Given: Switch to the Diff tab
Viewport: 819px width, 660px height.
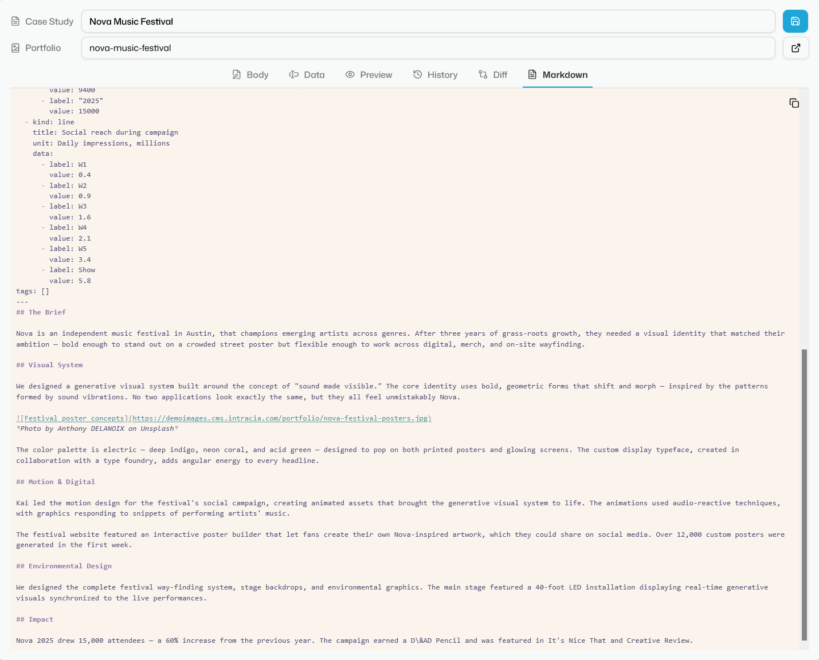Looking at the screenshot, I should (x=493, y=74).
